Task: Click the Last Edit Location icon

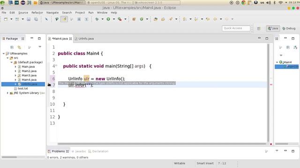Action: click(x=208, y=19)
